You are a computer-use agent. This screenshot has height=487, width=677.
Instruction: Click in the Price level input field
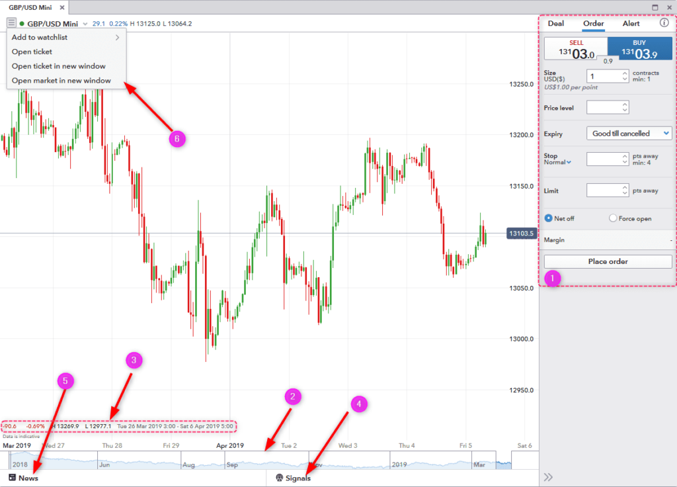click(x=603, y=107)
